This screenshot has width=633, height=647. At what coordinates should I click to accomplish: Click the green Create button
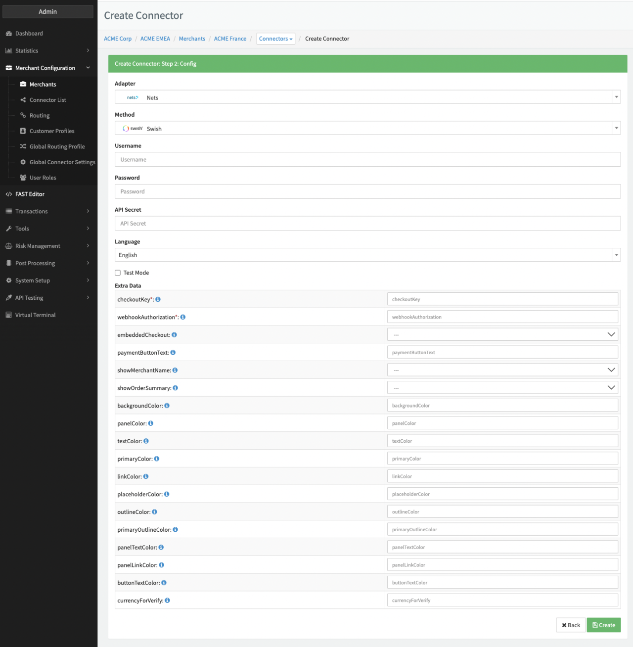tap(603, 625)
